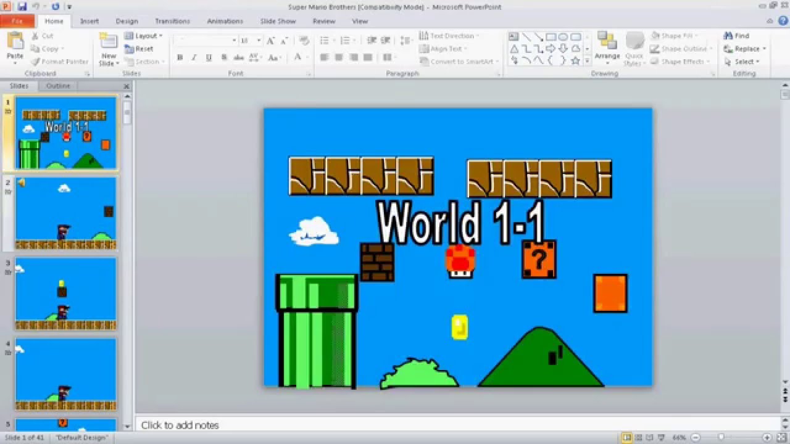Click the Fit slide to window icon
790x444 pixels.
781,438
